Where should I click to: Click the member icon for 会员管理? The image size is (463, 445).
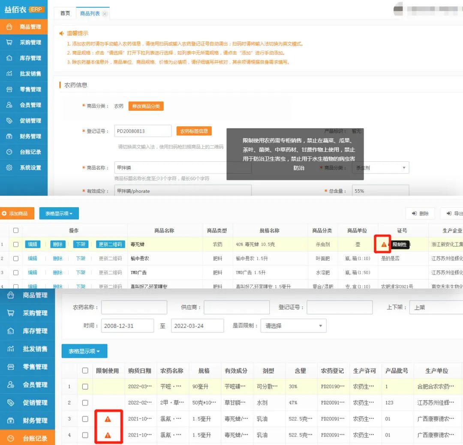(x=9, y=105)
